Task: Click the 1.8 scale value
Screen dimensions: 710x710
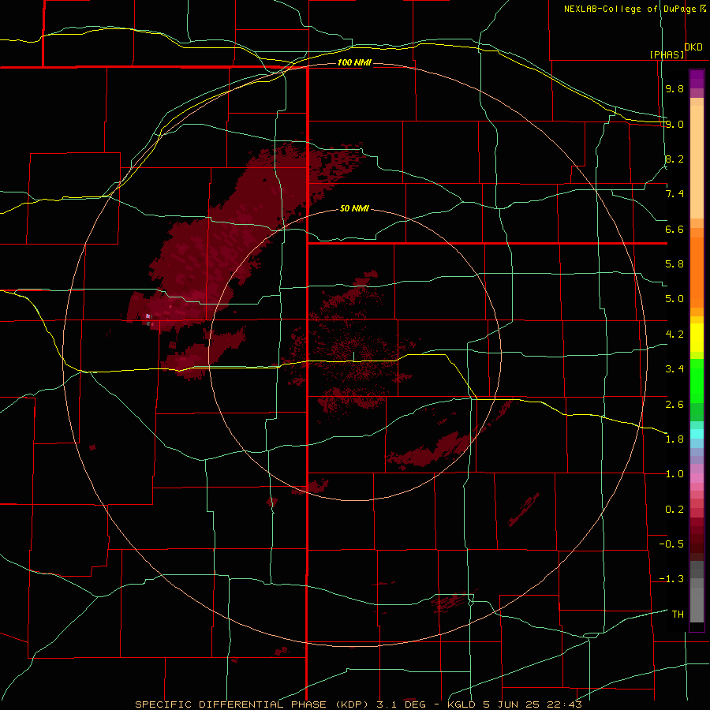Action: point(674,439)
